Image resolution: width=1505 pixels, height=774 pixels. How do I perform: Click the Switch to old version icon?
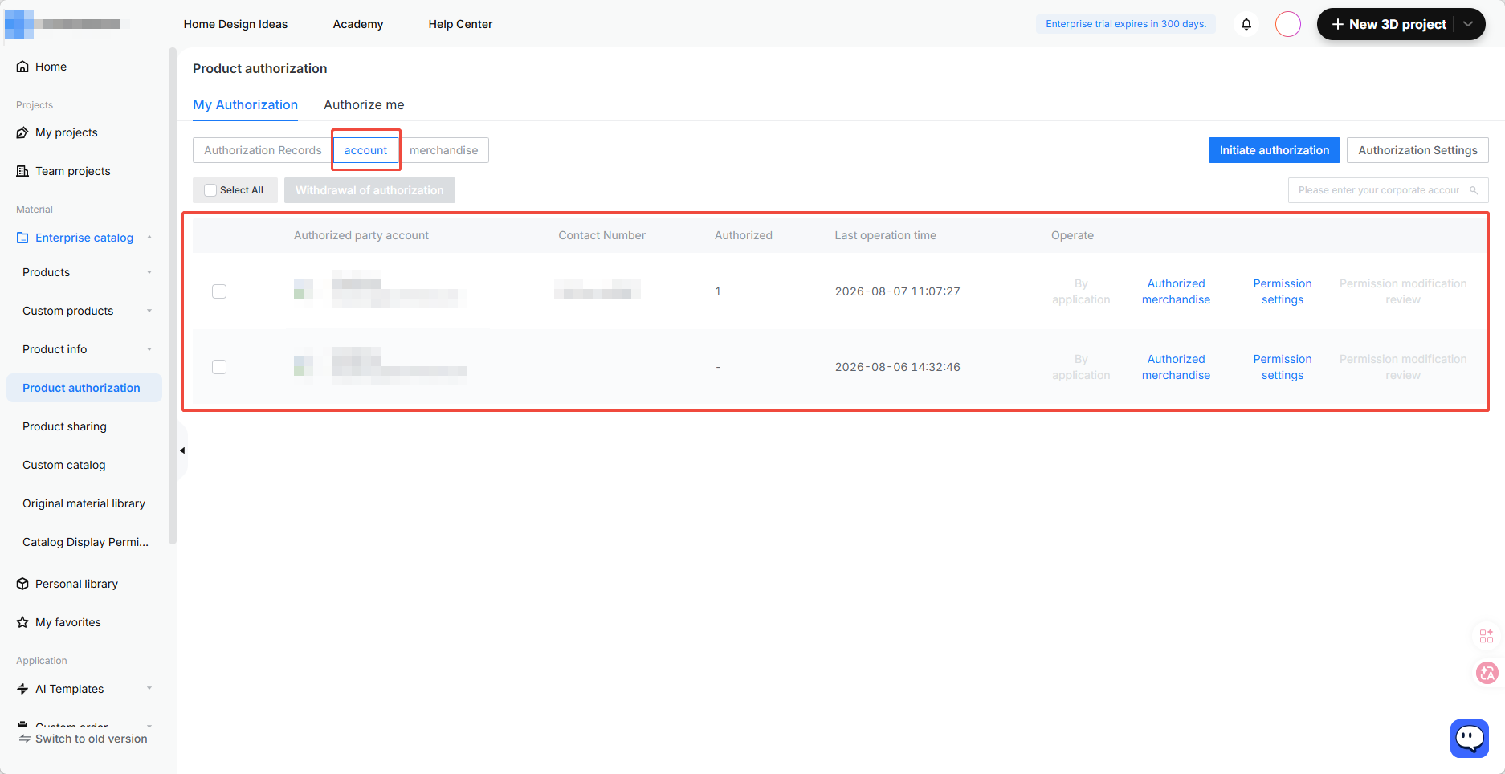(25, 739)
